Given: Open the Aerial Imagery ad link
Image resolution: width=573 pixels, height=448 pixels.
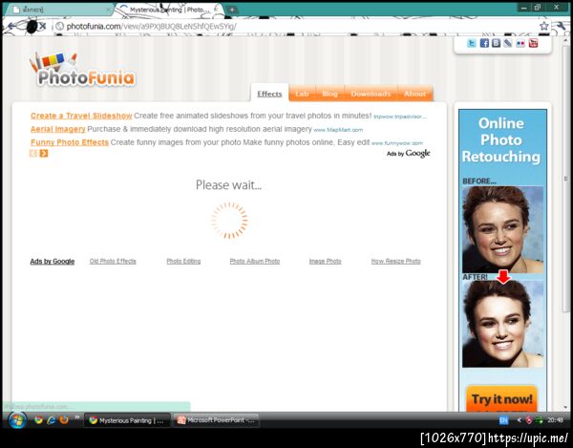Looking at the screenshot, I should coord(57,129).
